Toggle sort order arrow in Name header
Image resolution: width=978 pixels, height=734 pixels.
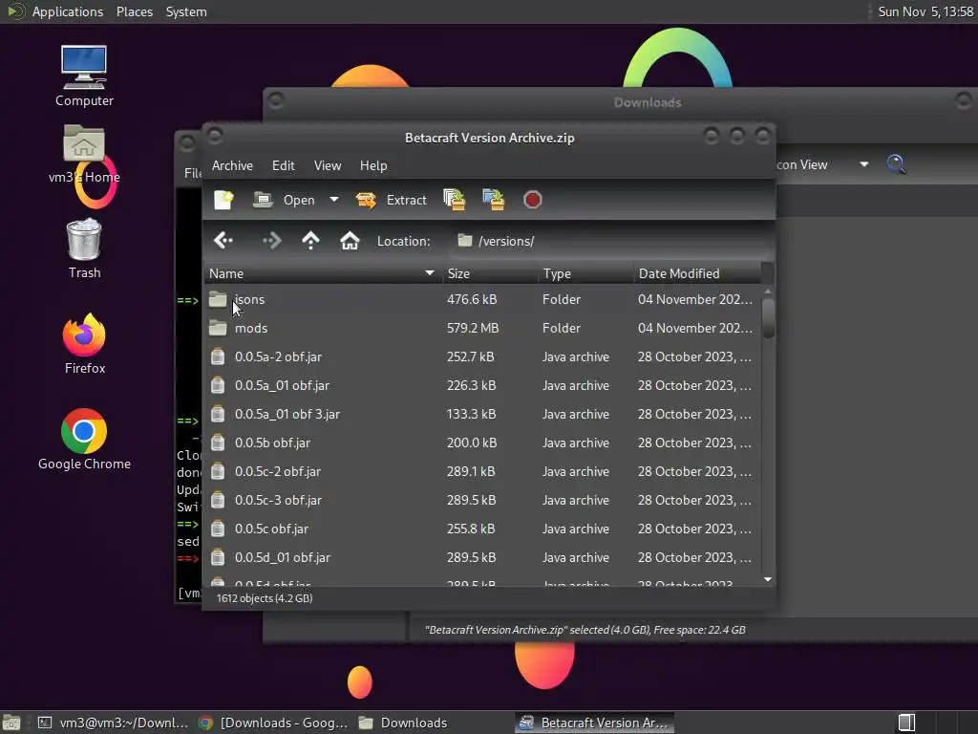point(430,273)
